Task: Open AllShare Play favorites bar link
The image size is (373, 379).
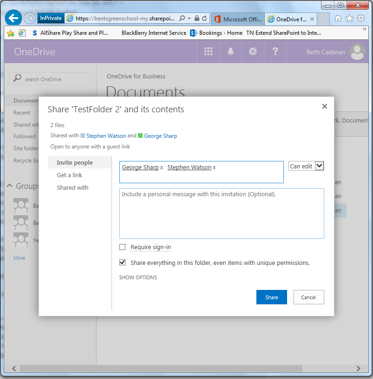Action: (70, 33)
